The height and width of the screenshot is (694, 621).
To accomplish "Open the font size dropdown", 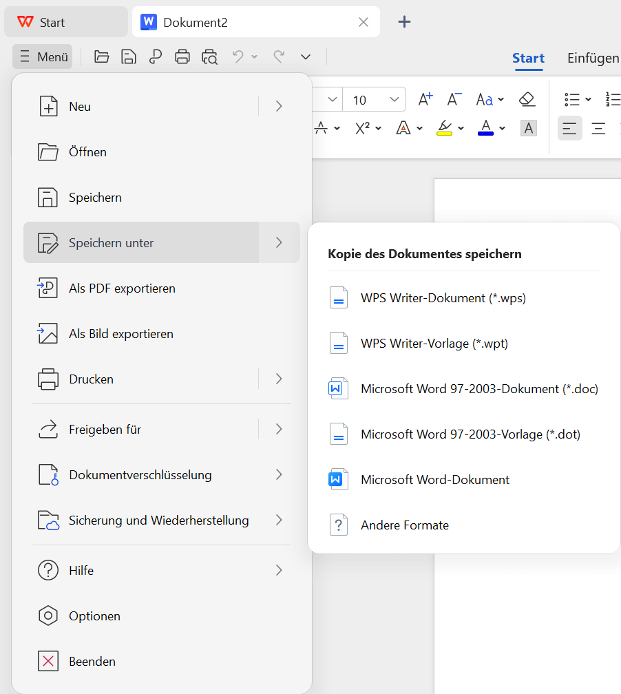I will click(394, 100).
